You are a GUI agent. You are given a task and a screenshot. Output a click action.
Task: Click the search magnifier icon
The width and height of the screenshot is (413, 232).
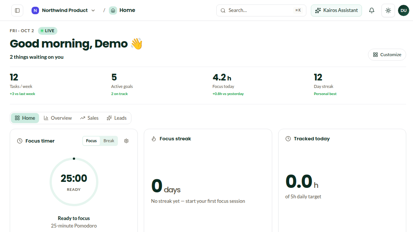223,10
